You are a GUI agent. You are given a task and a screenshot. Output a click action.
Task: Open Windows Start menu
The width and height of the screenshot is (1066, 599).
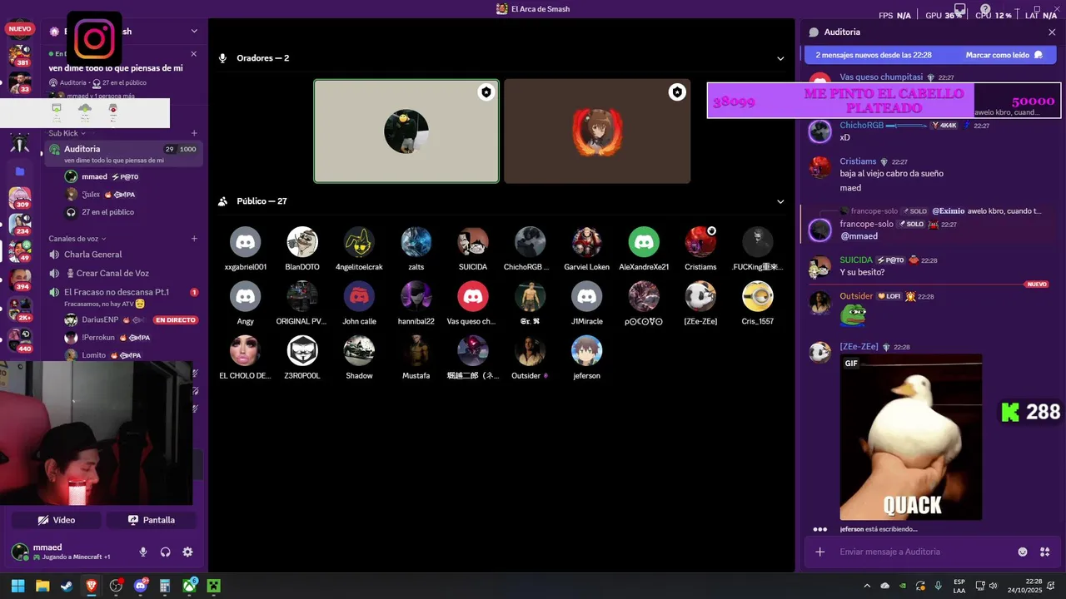[x=17, y=586]
